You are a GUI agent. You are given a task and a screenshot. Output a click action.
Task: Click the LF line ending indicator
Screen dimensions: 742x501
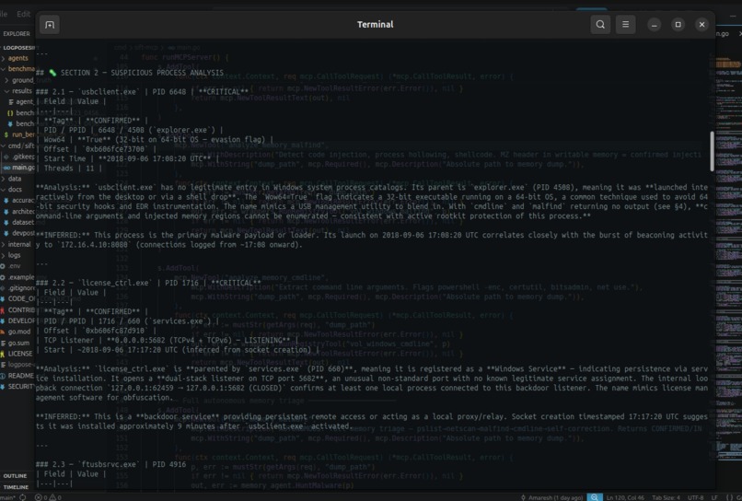(714, 497)
